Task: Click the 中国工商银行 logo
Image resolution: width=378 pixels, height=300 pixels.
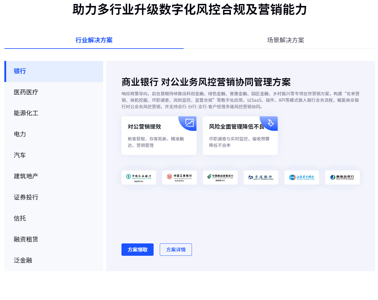Action: (180, 178)
